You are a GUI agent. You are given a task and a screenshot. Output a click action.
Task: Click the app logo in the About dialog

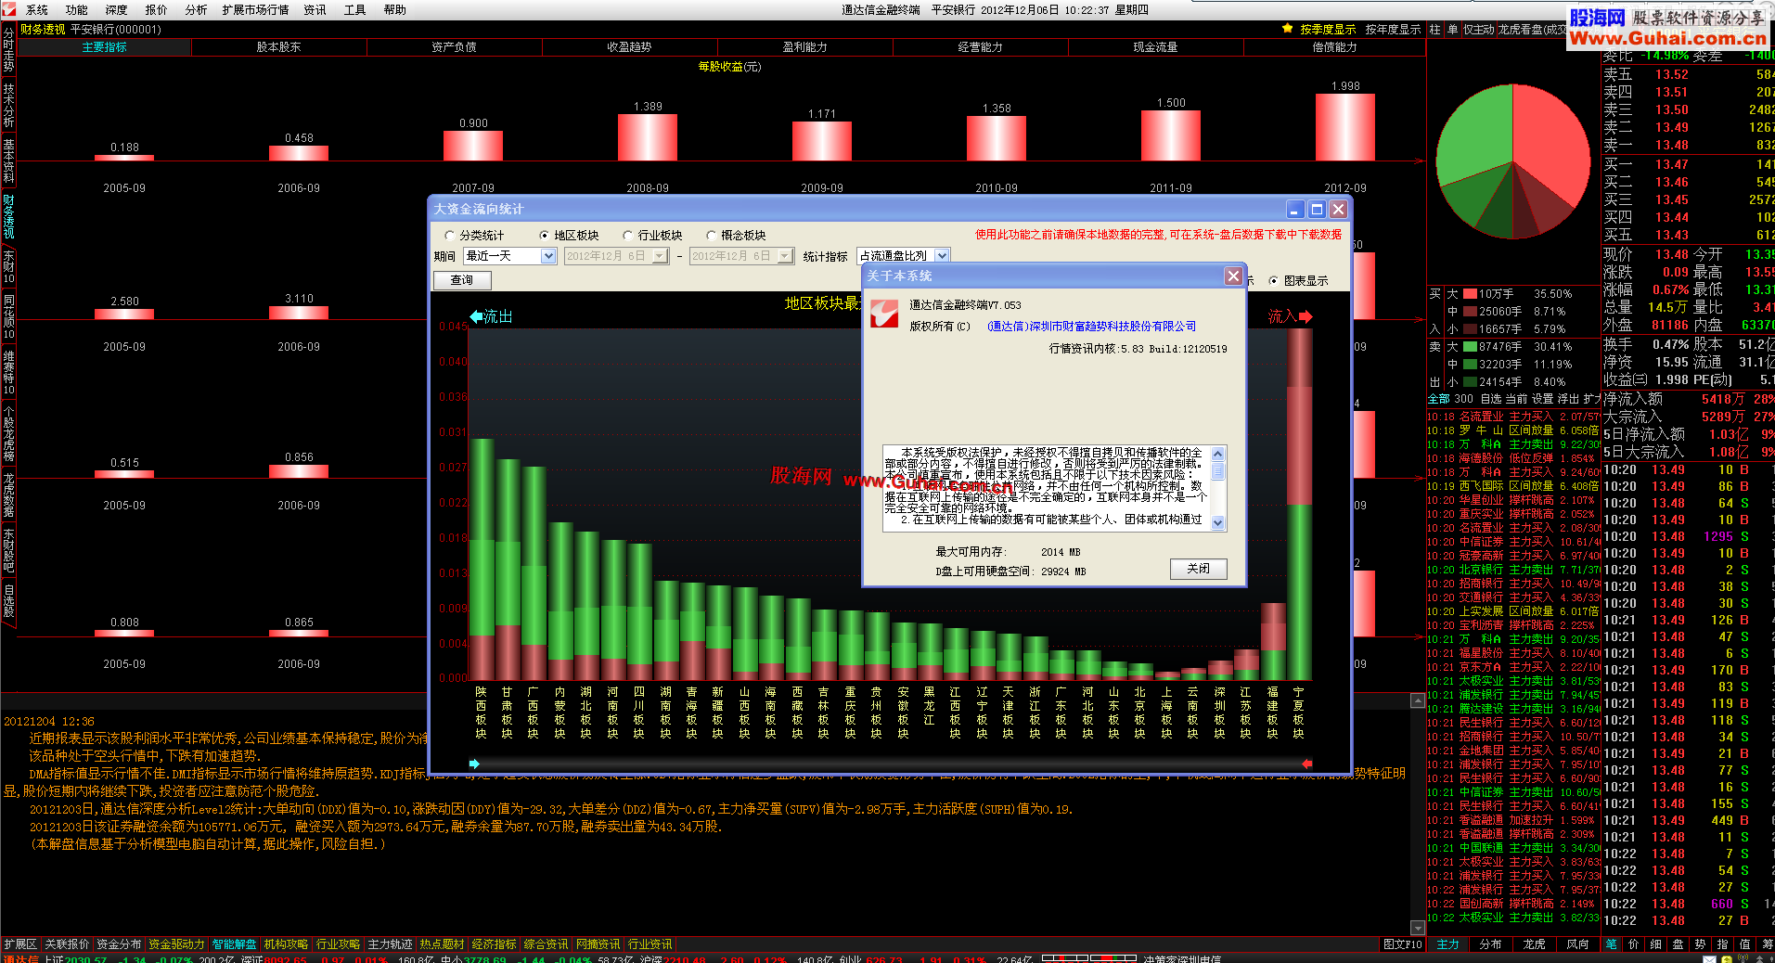point(884,314)
